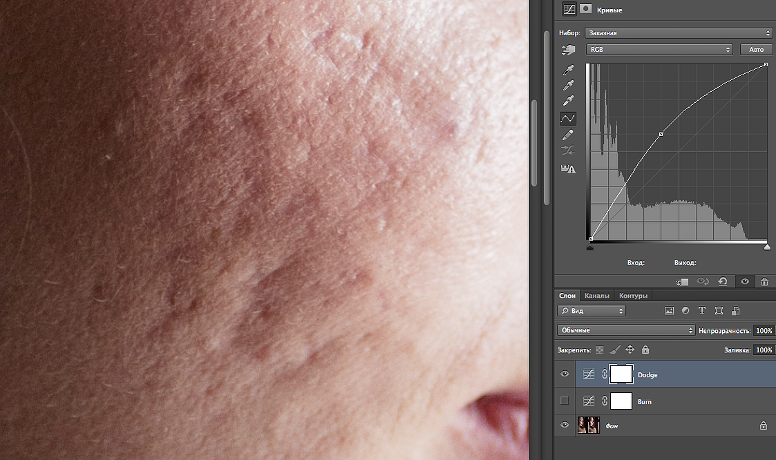Click the Вход input label
This screenshot has width=776, height=460.
coord(636,262)
